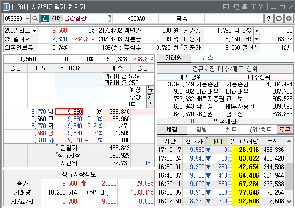Click the 주문 order button

tap(285, 130)
